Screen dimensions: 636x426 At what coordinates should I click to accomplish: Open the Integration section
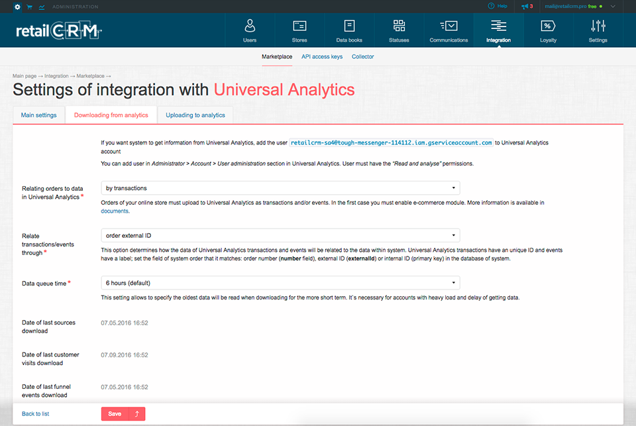tap(498, 31)
